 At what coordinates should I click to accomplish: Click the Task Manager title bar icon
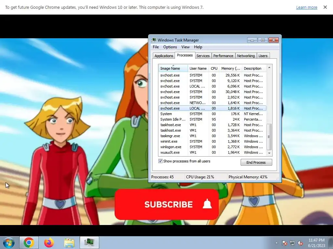point(154,40)
